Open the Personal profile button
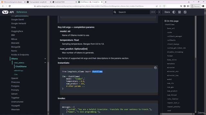Viewport: 206px width, 115px height. coord(195,6)
